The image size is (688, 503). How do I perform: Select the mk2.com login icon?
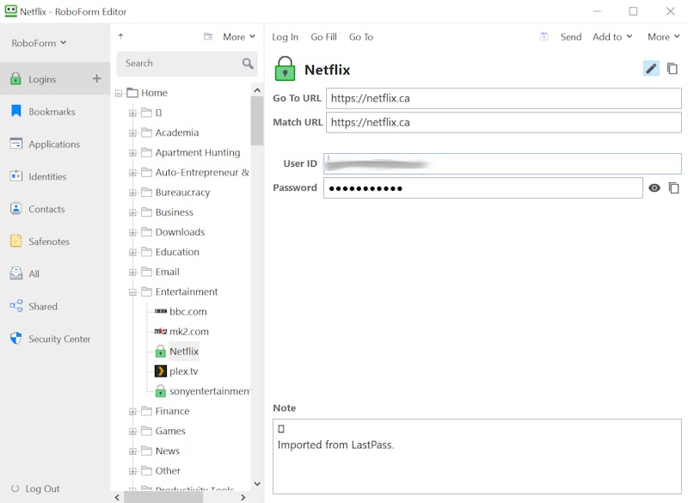(x=161, y=331)
